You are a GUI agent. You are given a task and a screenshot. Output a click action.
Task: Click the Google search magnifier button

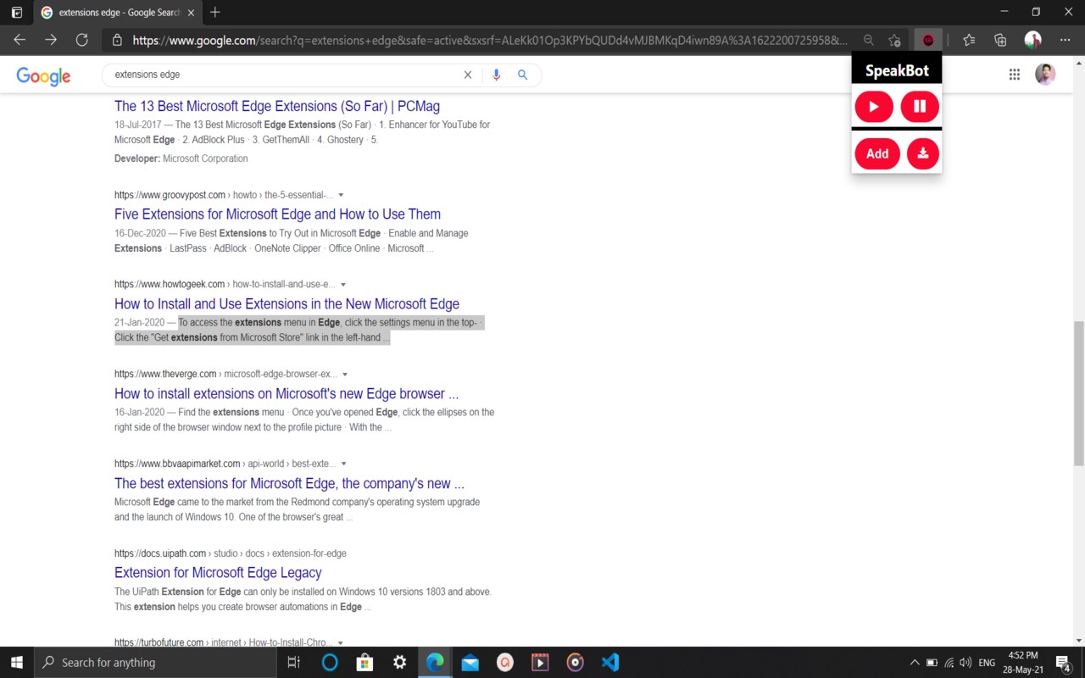point(523,75)
